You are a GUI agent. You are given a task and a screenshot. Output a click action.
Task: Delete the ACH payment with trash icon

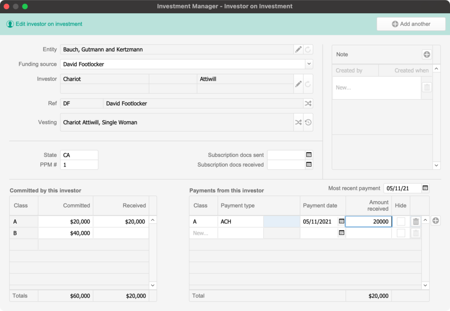416,222
